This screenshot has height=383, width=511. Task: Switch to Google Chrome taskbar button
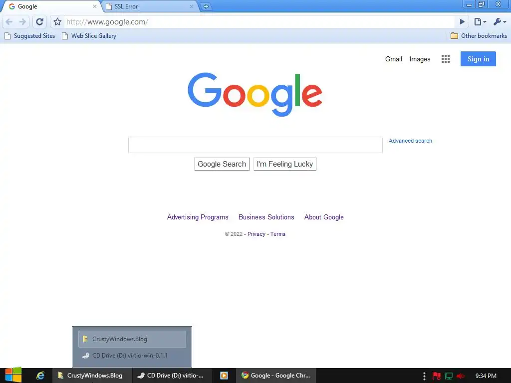click(275, 375)
